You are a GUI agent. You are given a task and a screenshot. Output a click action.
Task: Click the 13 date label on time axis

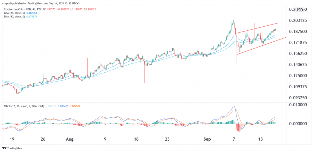point(261,139)
